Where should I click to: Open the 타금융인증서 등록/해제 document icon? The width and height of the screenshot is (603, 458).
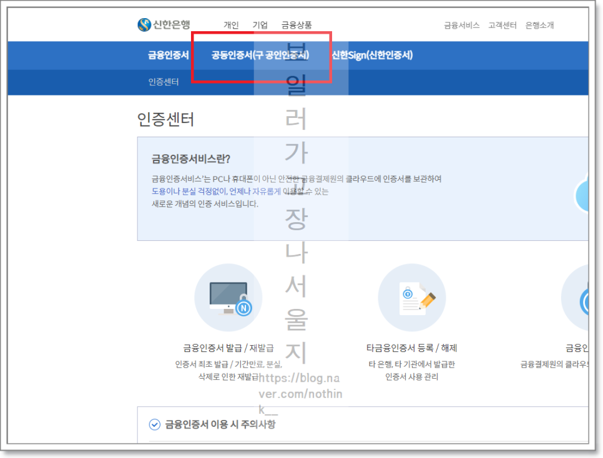tap(412, 298)
